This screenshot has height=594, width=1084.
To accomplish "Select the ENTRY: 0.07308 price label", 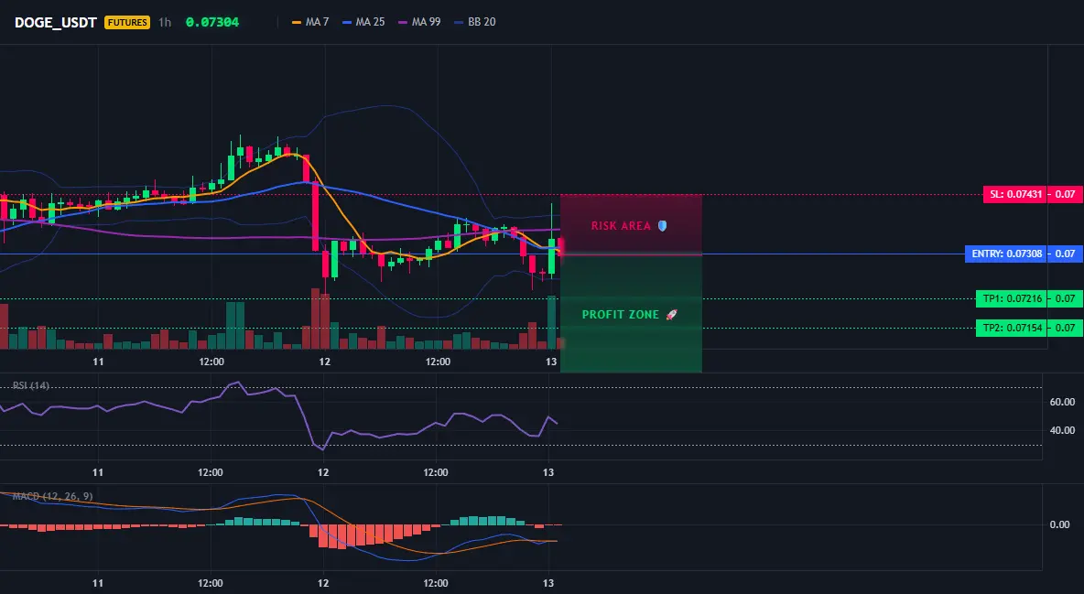I will pos(1006,254).
